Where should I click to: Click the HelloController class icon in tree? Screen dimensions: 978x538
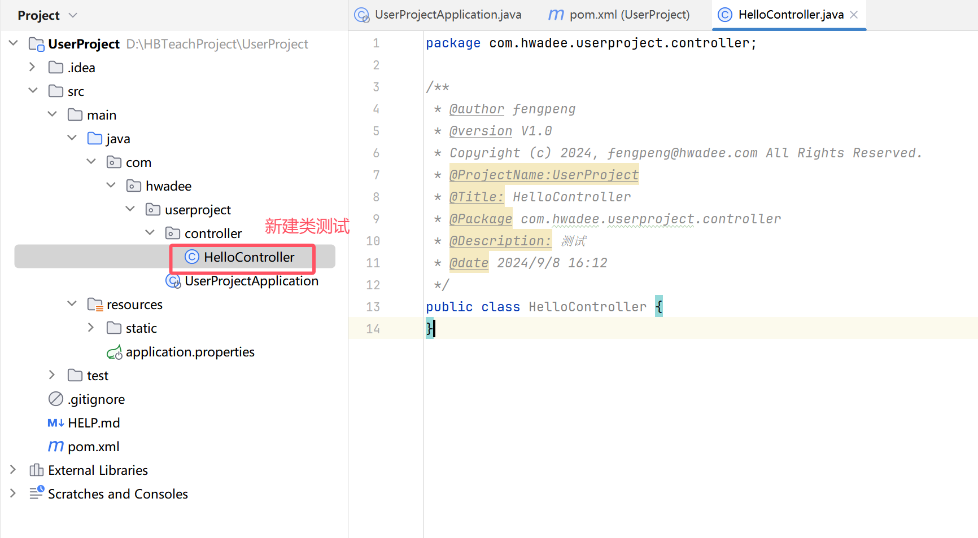pyautogui.click(x=192, y=257)
